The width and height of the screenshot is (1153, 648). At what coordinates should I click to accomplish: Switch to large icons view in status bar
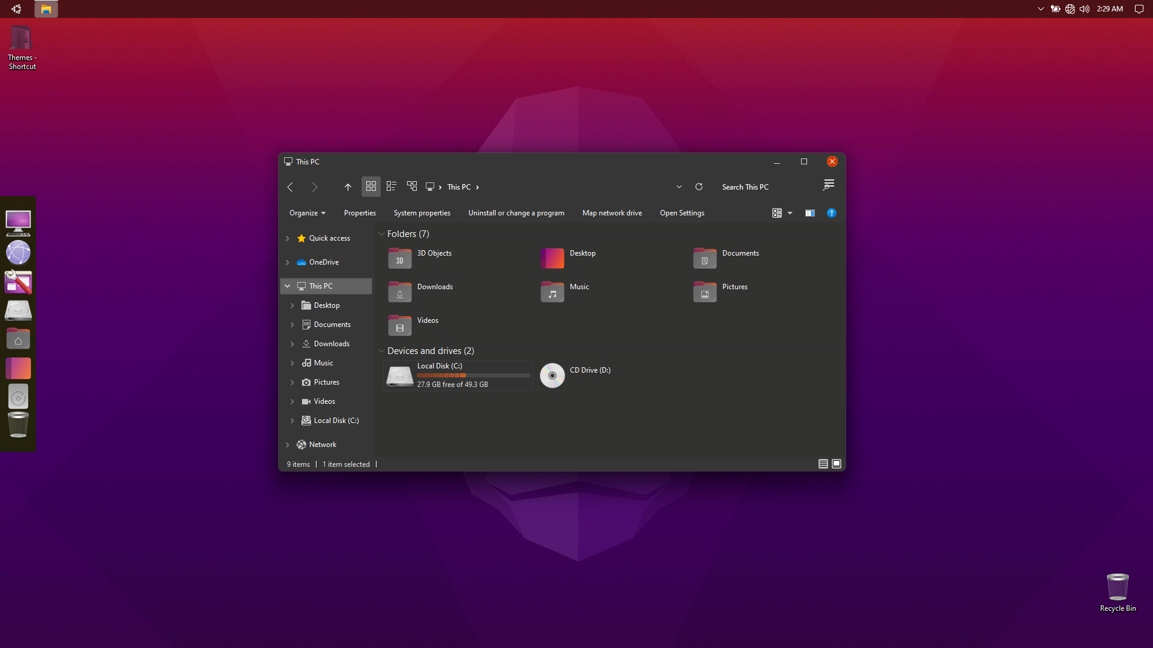(x=837, y=464)
